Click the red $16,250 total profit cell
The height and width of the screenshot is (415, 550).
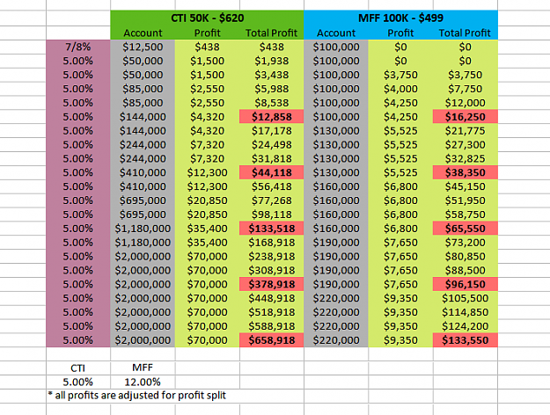[466, 117]
